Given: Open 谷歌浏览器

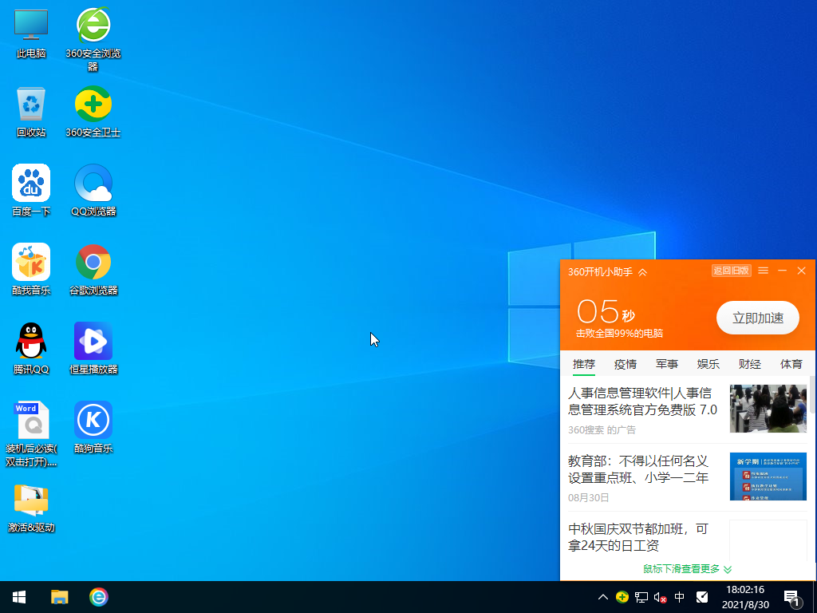Looking at the screenshot, I should coord(93,261).
